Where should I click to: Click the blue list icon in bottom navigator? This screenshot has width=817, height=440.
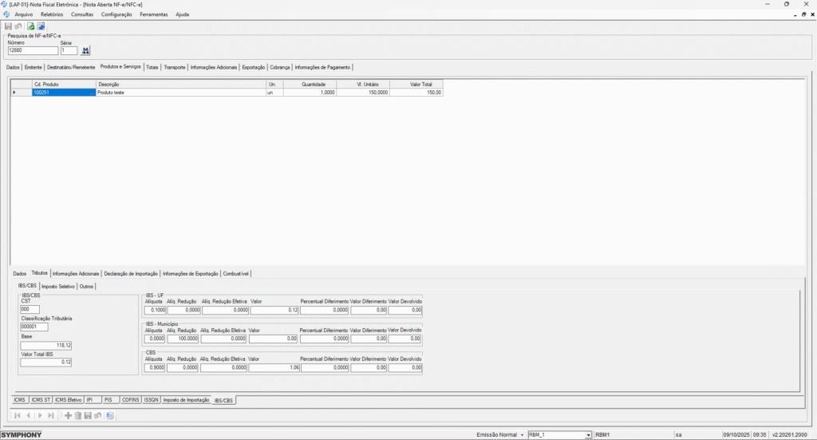point(109,415)
